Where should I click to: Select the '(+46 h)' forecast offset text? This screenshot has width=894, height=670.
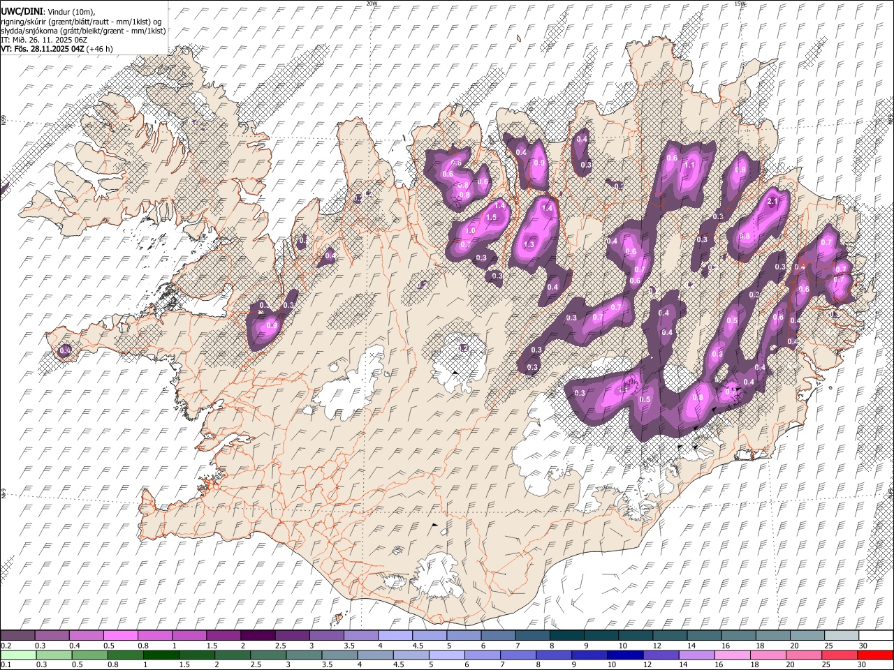[x=100, y=49]
